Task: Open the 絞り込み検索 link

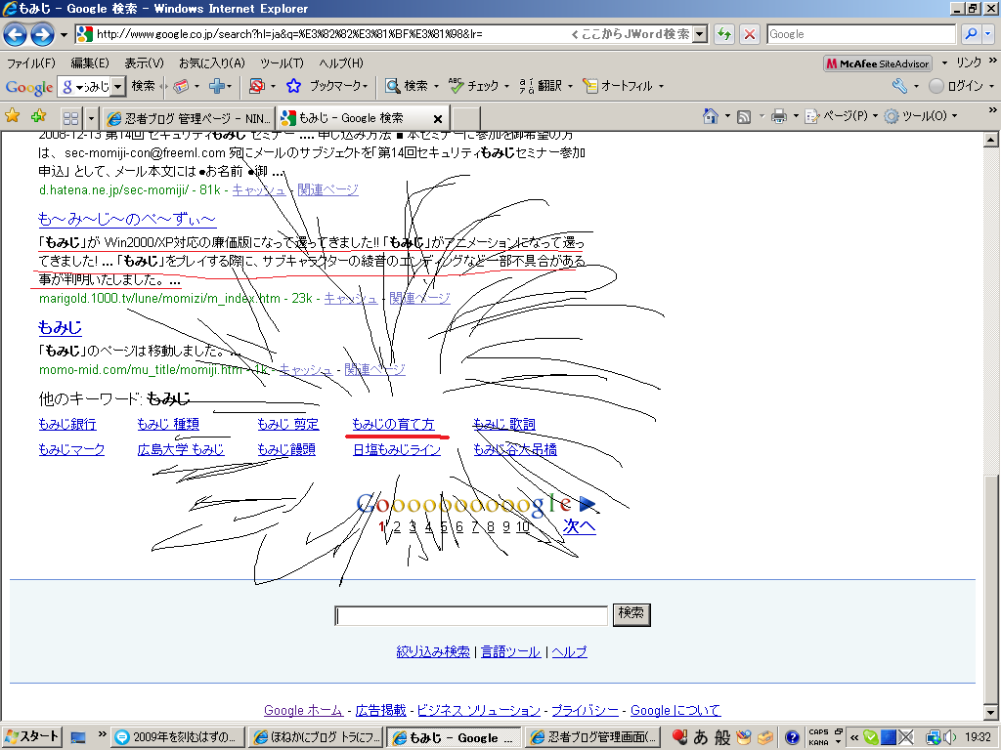Action: (x=433, y=651)
